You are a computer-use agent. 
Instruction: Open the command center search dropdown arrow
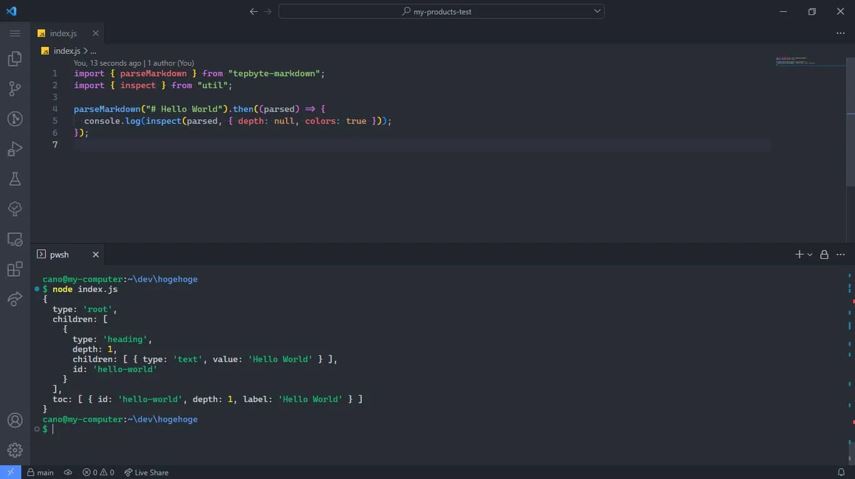click(597, 11)
